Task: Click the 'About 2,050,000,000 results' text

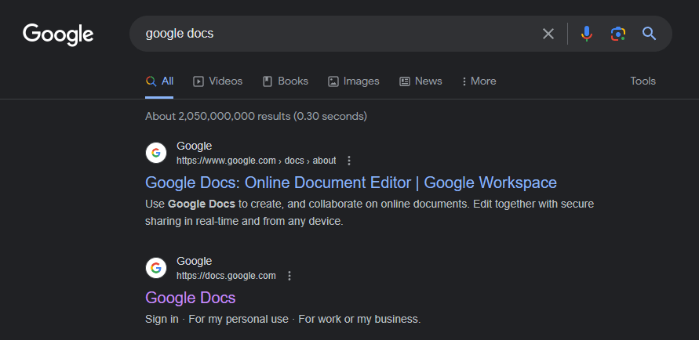Action: tap(217, 116)
